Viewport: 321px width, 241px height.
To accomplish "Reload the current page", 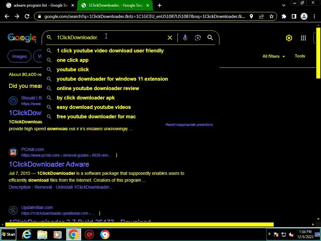I will coord(27,16).
